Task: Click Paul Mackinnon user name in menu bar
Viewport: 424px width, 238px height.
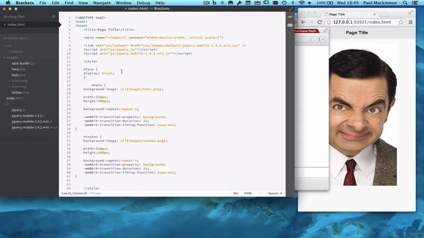Action: 380,3
